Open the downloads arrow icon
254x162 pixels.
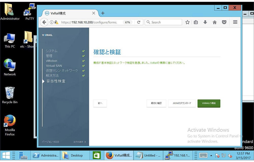(x=205, y=22)
